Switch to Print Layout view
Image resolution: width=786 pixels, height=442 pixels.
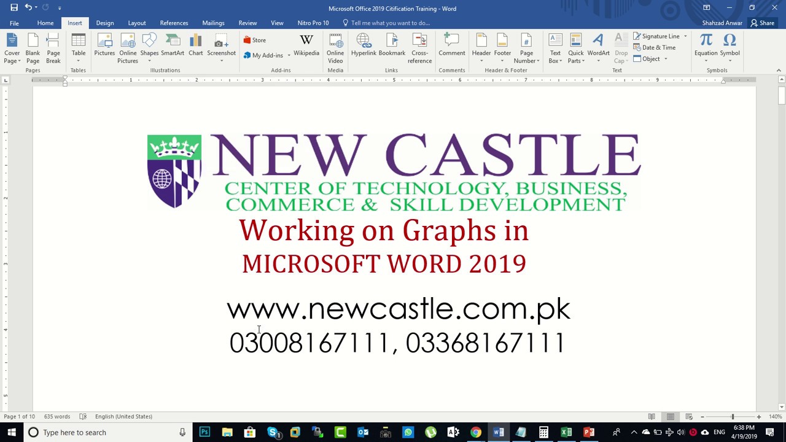(x=671, y=417)
